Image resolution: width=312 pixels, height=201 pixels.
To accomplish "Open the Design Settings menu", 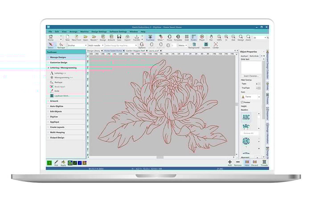I will pyautogui.click(x=99, y=32).
